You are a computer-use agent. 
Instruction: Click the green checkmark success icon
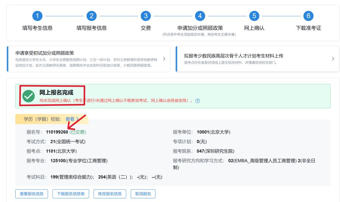[x=29, y=96]
